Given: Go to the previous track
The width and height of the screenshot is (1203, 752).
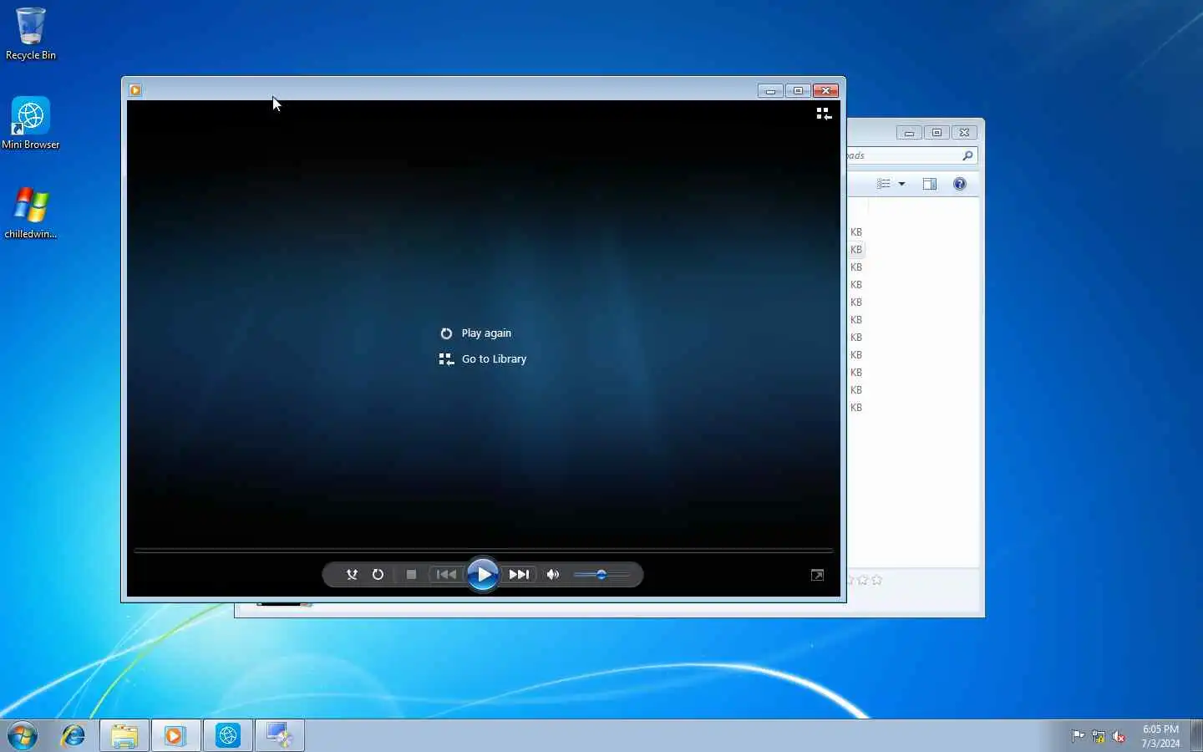Looking at the screenshot, I should click(x=446, y=575).
